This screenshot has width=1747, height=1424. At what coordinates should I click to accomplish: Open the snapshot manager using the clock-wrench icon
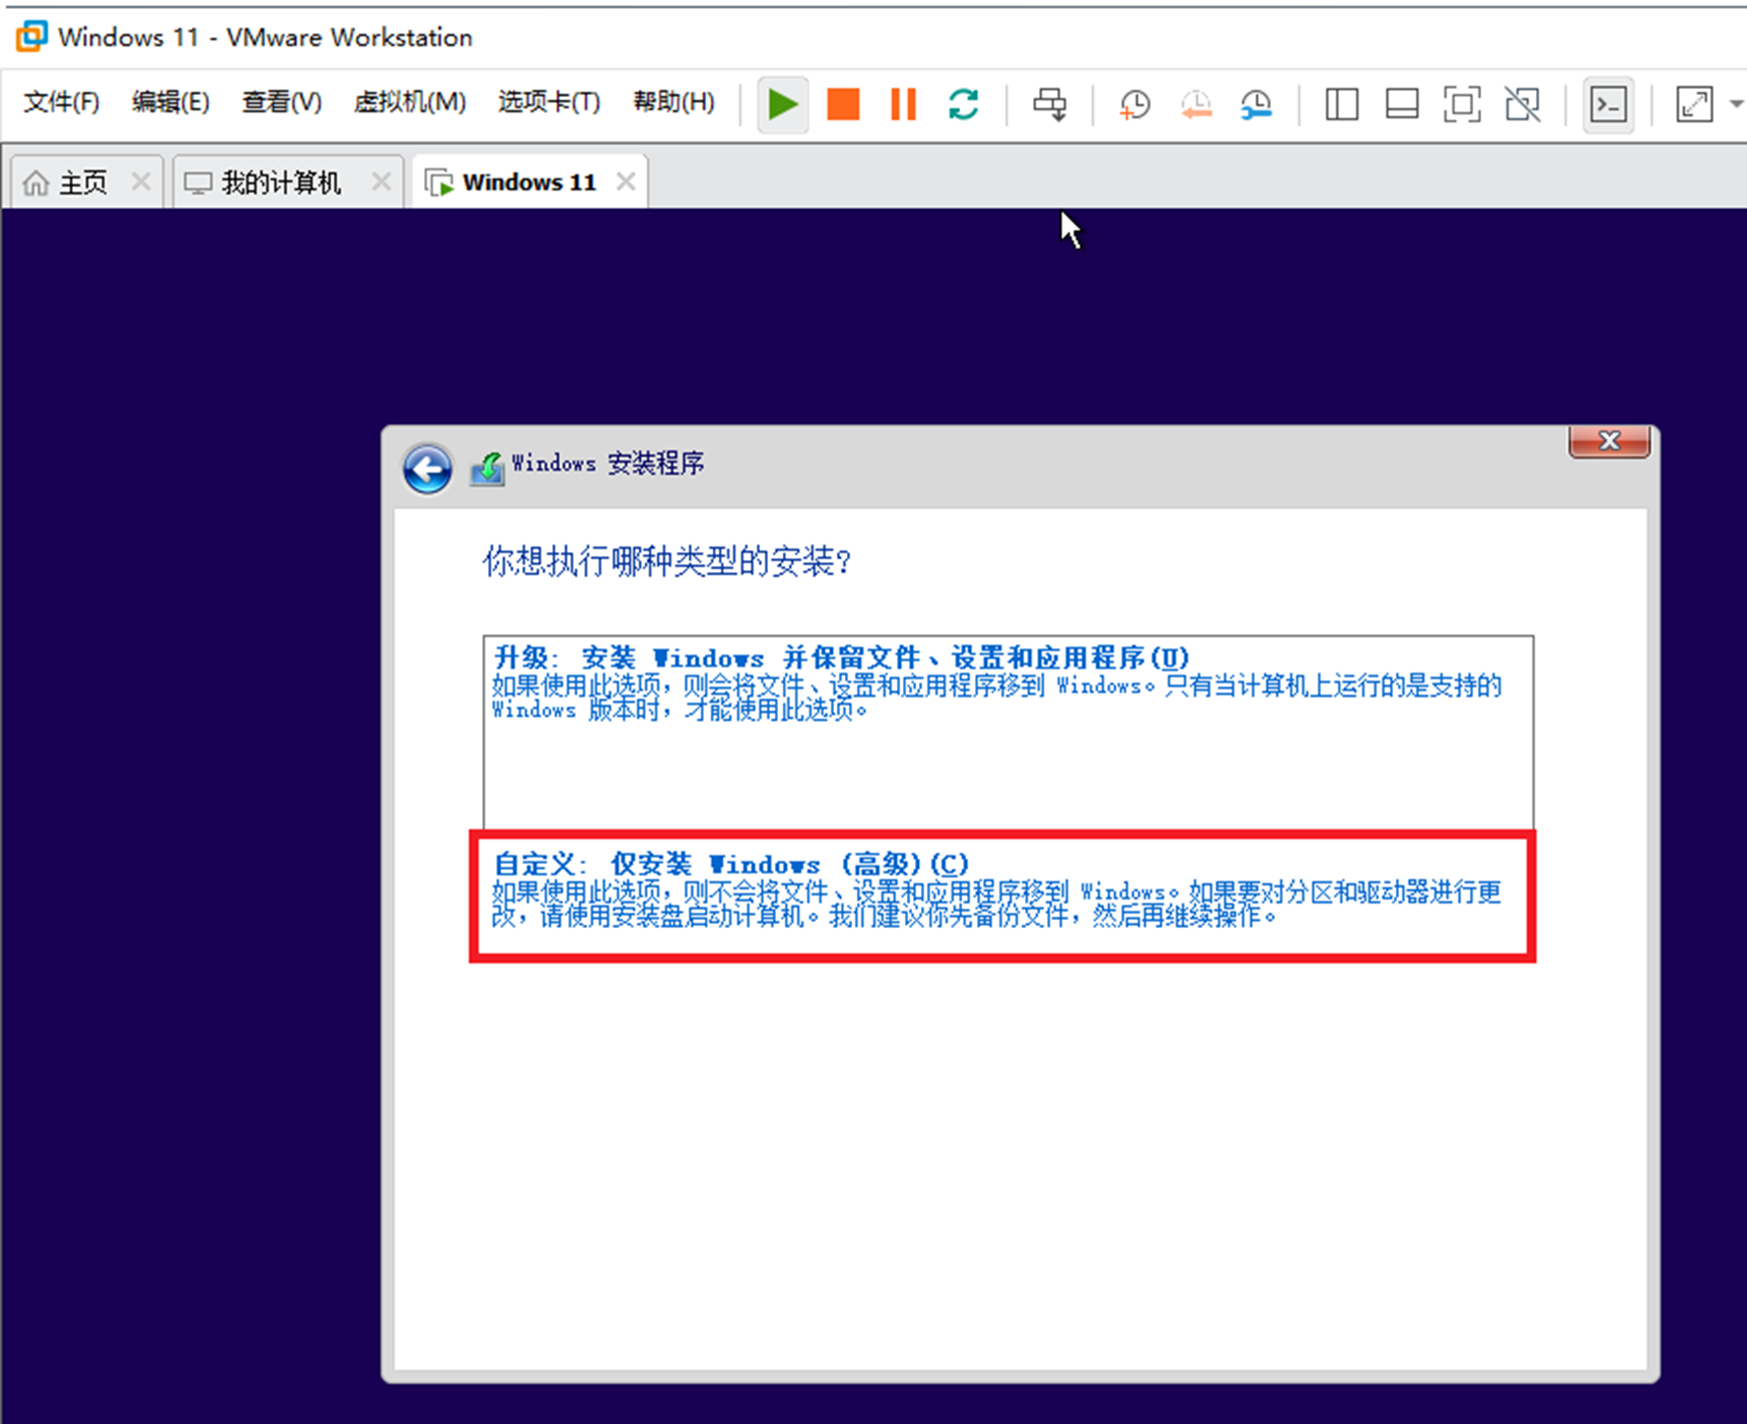pyautogui.click(x=1256, y=104)
